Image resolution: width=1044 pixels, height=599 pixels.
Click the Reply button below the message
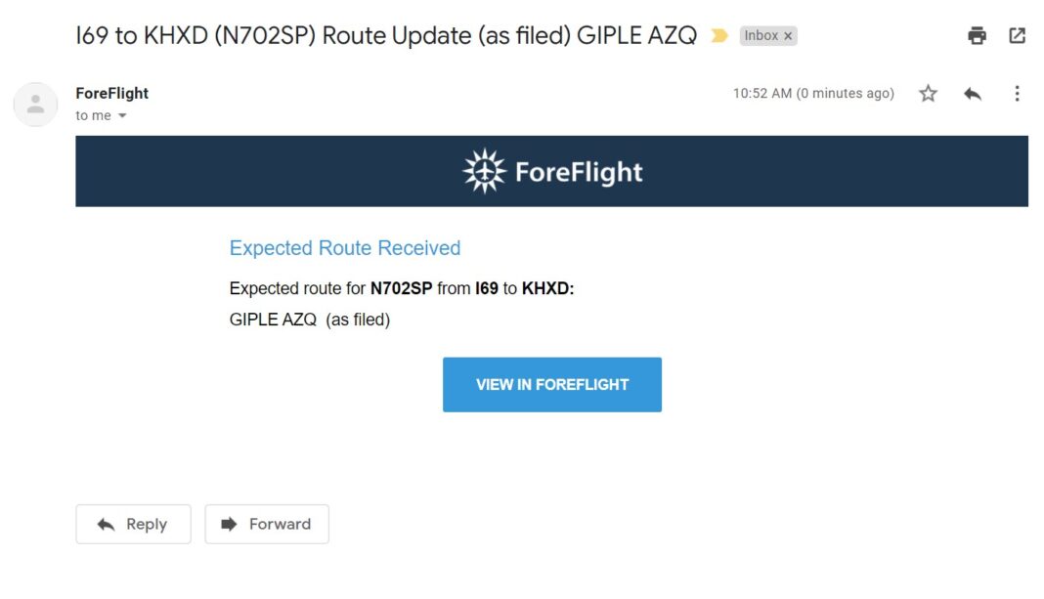point(132,524)
